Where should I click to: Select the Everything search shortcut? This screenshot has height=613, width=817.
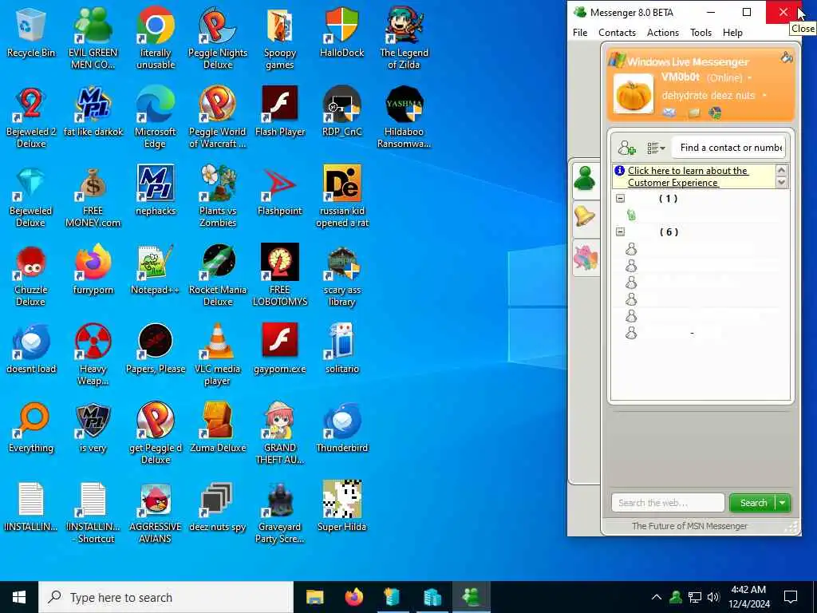point(31,428)
